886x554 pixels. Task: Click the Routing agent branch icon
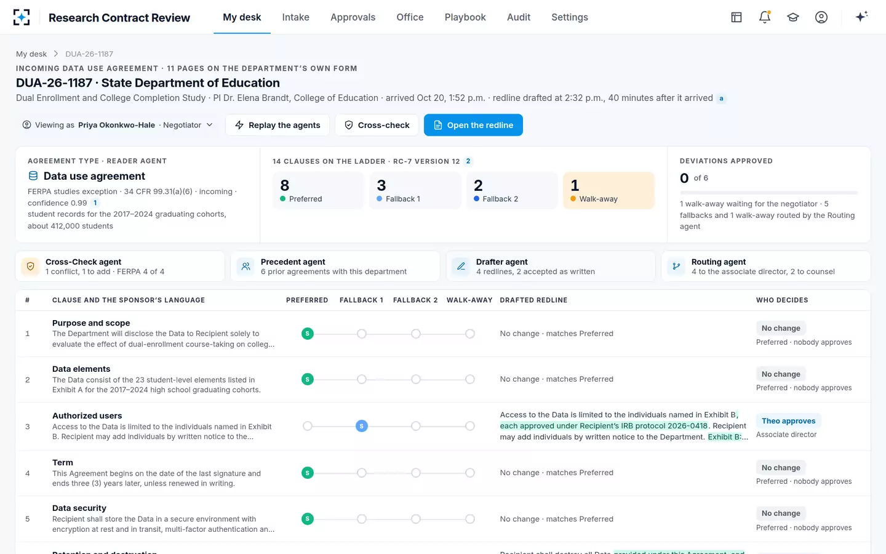pyautogui.click(x=676, y=267)
